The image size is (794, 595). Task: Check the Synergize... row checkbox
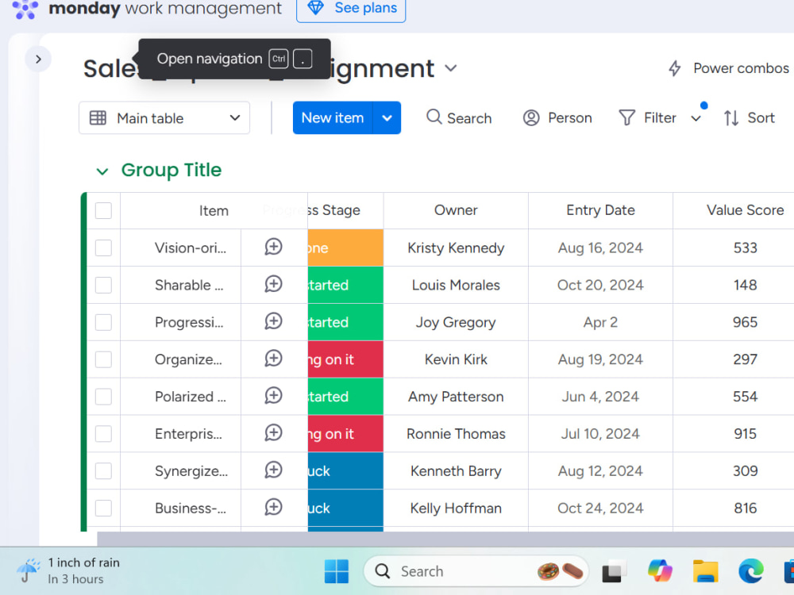point(103,471)
